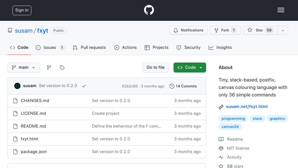View tags via the tag icon
This screenshot has height=168, width=298.
click(62, 68)
